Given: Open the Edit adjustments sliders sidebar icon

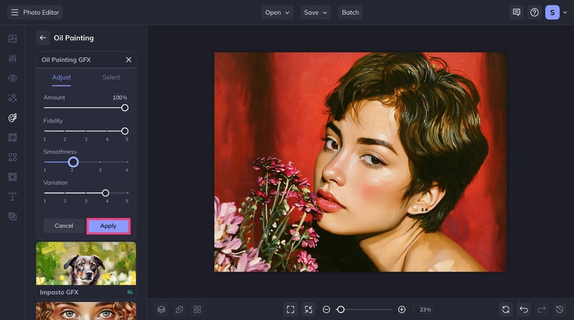Looking at the screenshot, I should click(x=12, y=58).
